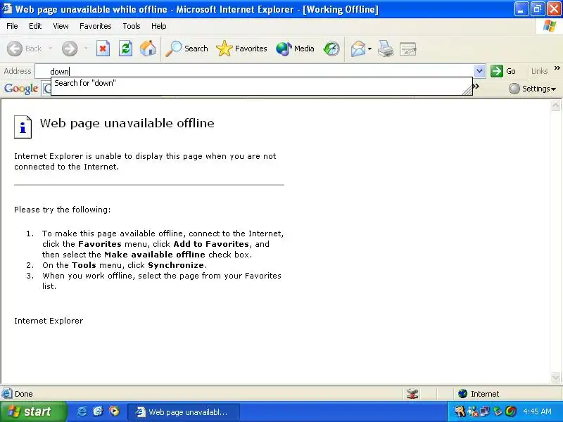Screen dimensions: 563x422
Task: Click the information page icon beside heading
Action: [23, 127]
